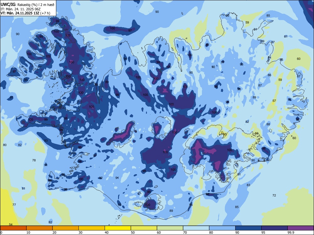Click the humidity value '78' over the ocean
The image size is (314, 235).
[34, 160]
